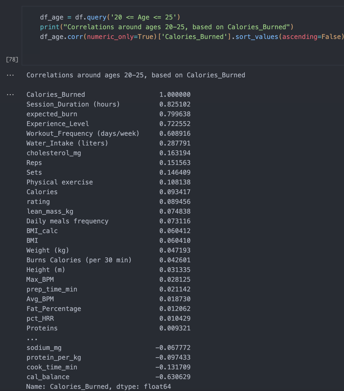The image size is (344, 391).
Task: Click the corr method call in the code
Action: click(x=75, y=37)
